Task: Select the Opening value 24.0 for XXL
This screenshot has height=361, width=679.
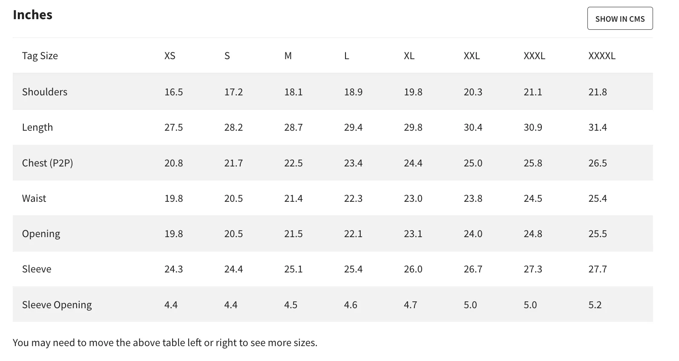Action: pos(473,234)
